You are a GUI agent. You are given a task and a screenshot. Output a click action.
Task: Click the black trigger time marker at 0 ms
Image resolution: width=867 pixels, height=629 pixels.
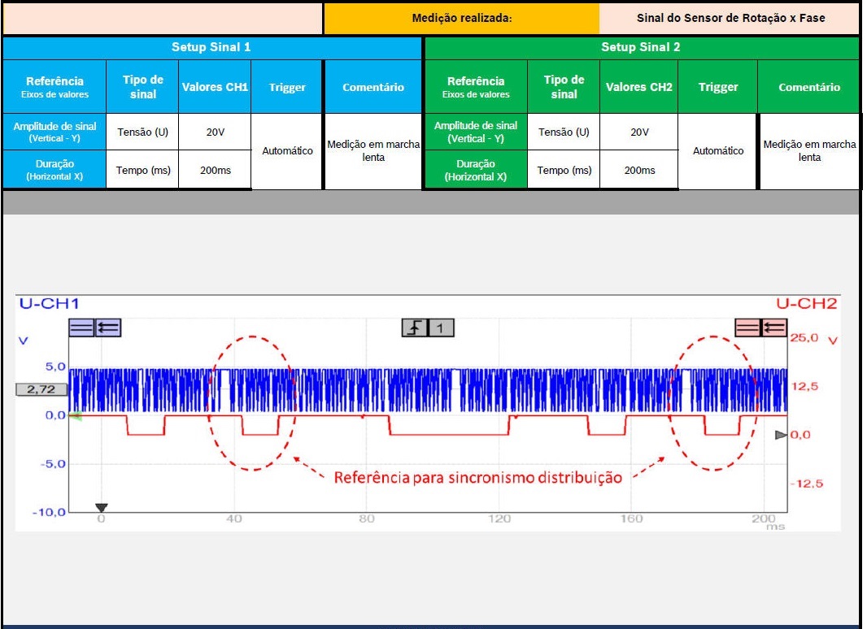pyautogui.click(x=102, y=509)
